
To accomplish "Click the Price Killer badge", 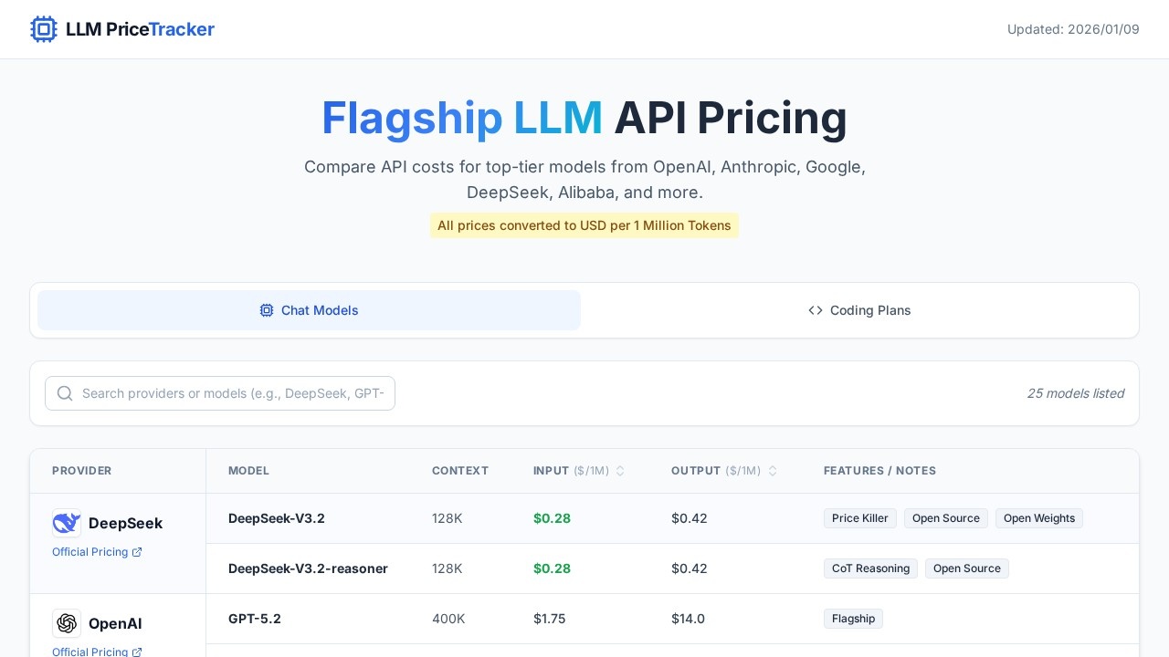I will coord(859,518).
